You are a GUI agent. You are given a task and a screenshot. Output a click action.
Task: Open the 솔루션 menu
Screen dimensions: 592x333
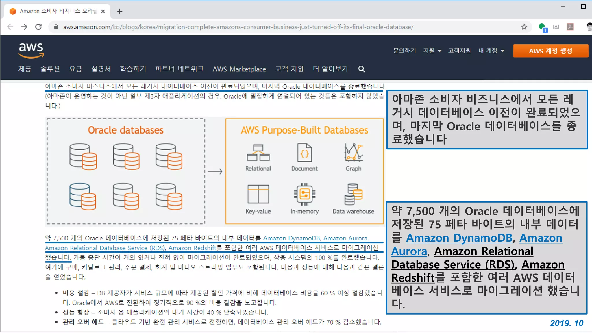[50, 69]
